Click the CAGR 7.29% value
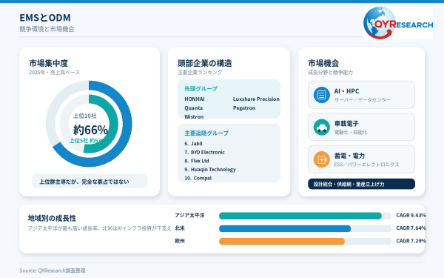This screenshot has width=444, height=278. pos(411,241)
